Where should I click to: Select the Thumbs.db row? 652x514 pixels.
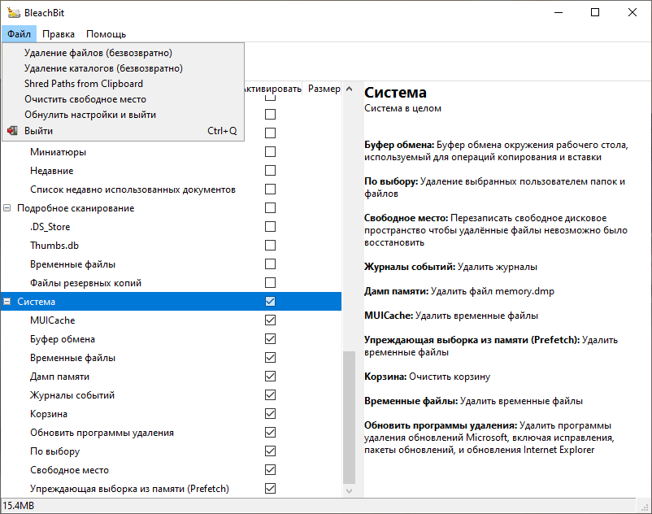[x=171, y=246]
